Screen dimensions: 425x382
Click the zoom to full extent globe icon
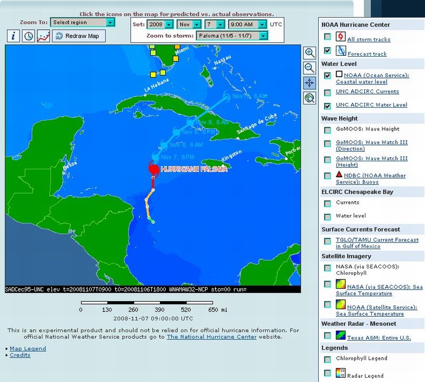tap(310, 98)
